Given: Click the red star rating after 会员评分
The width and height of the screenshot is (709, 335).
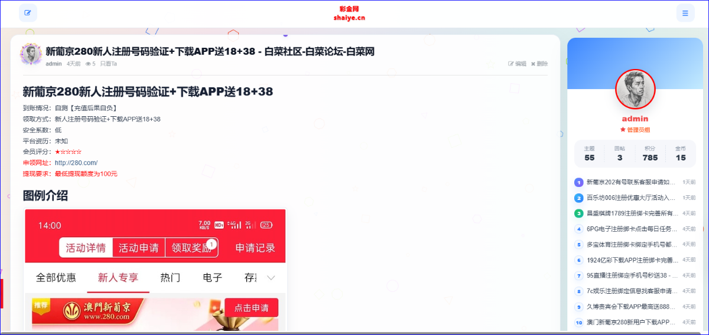Looking at the screenshot, I should click(68, 152).
